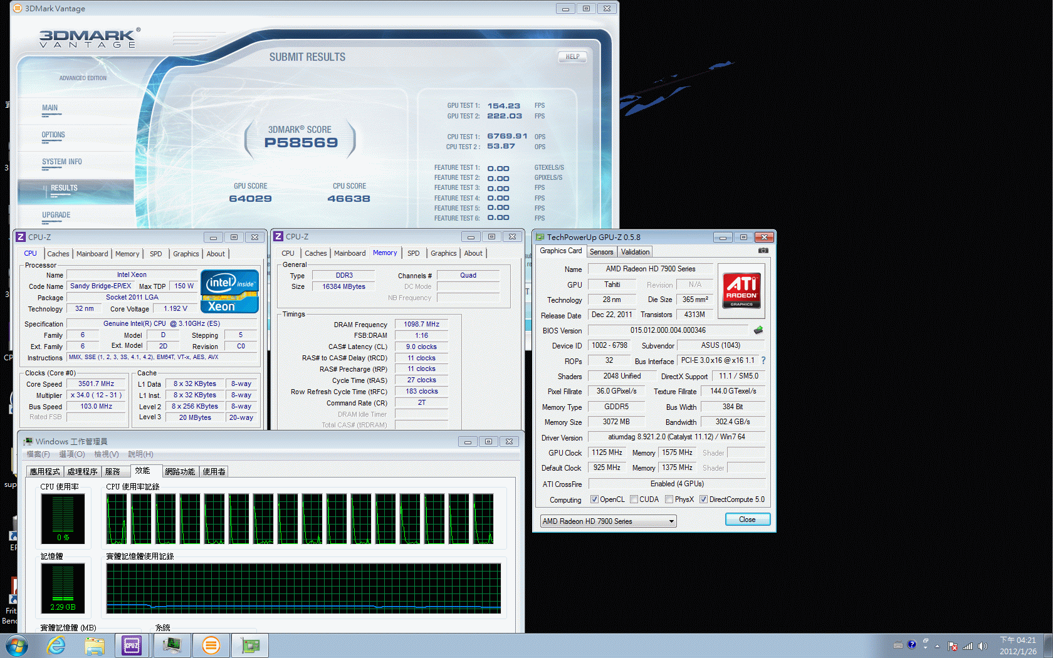
Task: Switch to CPU-Z via its taskbar icon
Action: [132, 645]
